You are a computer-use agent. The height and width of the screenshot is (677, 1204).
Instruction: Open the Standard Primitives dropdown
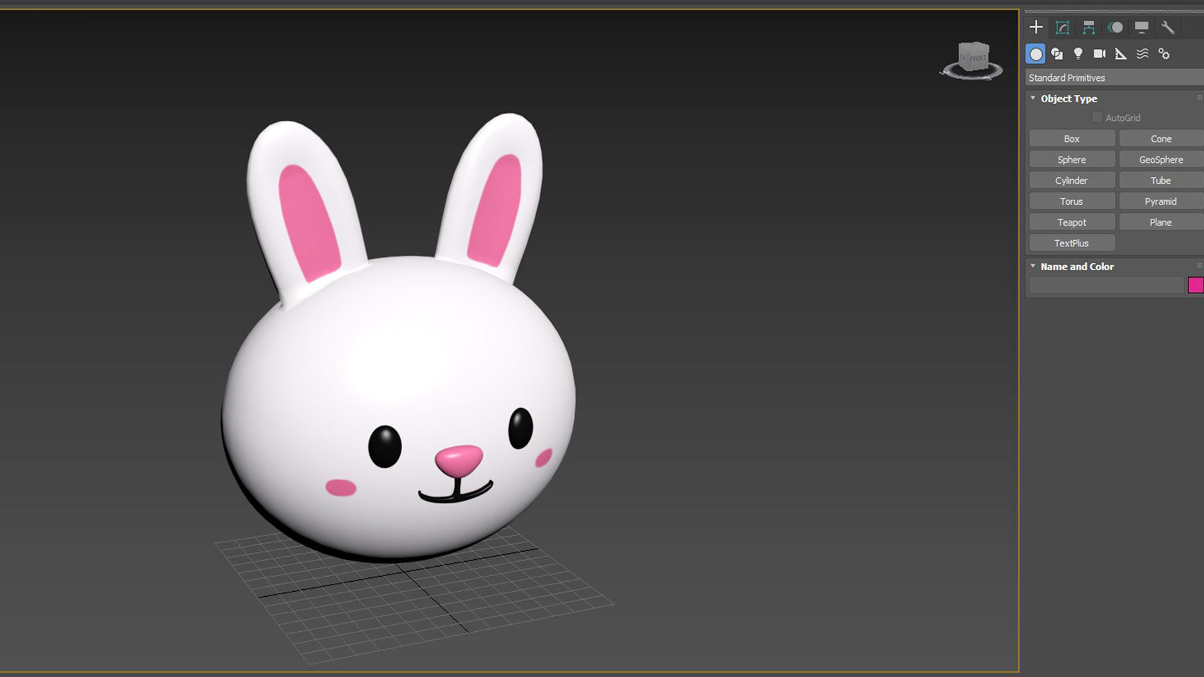[x=1114, y=78]
